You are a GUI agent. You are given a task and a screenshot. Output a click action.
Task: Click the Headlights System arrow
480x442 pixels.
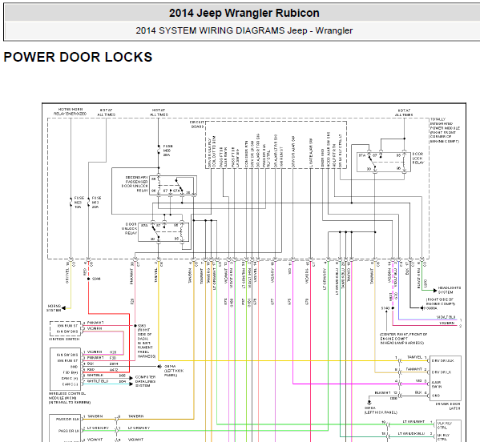(x=434, y=291)
